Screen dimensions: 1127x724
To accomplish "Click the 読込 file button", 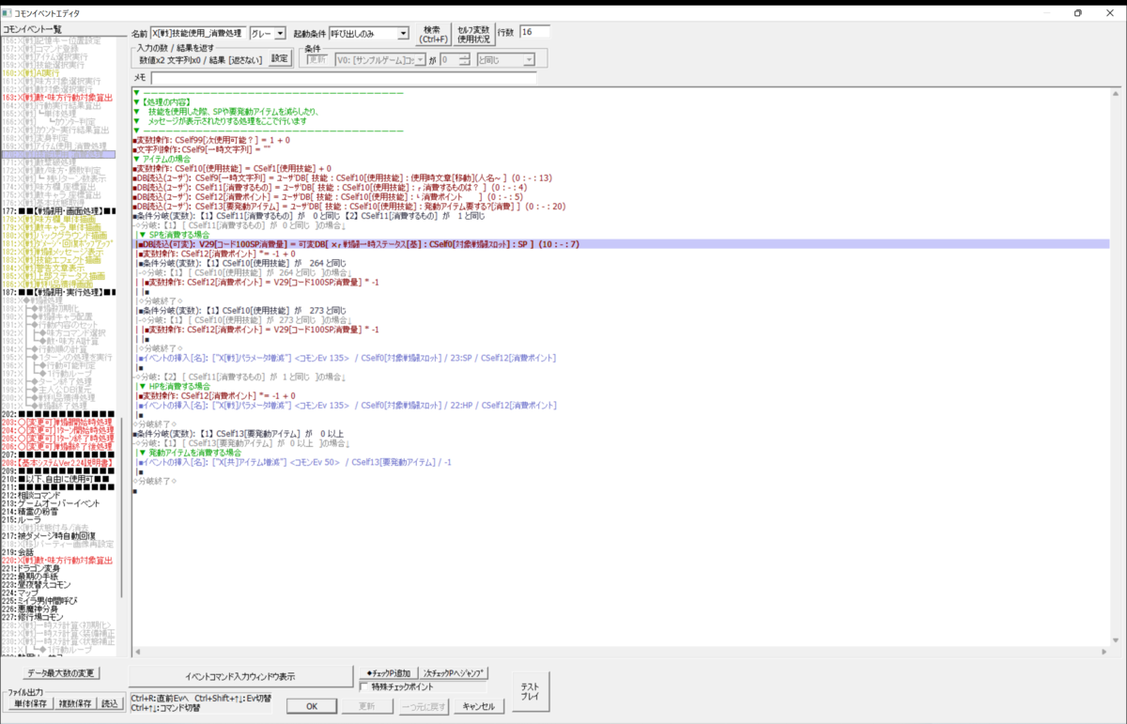I will pyautogui.click(x=110, y=703).
